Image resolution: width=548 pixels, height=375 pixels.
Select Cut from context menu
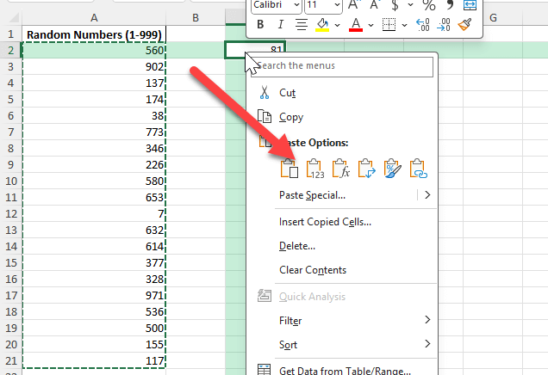pos(287,93)
